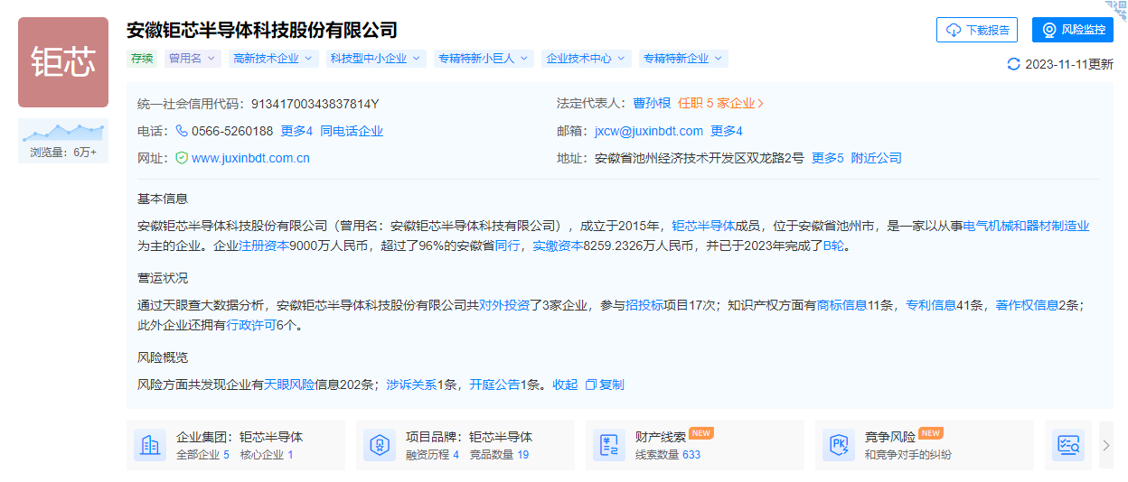Click the green shield icon by website
The width and height of the screenshot is (1128, 482).
pyautogui.click(x=182, y=158)
